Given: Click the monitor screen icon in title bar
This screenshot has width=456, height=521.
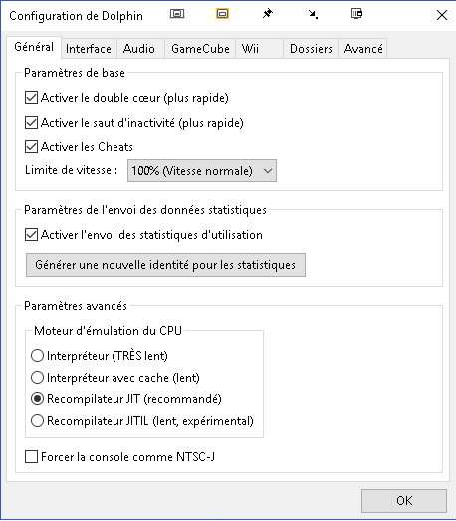Looking at the screenshot, I should [357, 14].
